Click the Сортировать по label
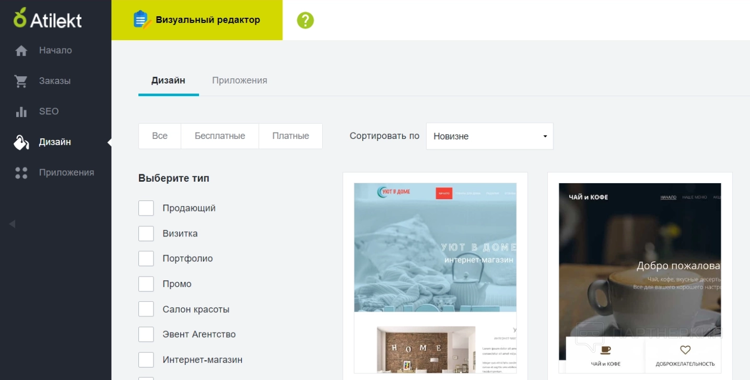The width and height of the screenshot is (750, 380). [384, 136]
